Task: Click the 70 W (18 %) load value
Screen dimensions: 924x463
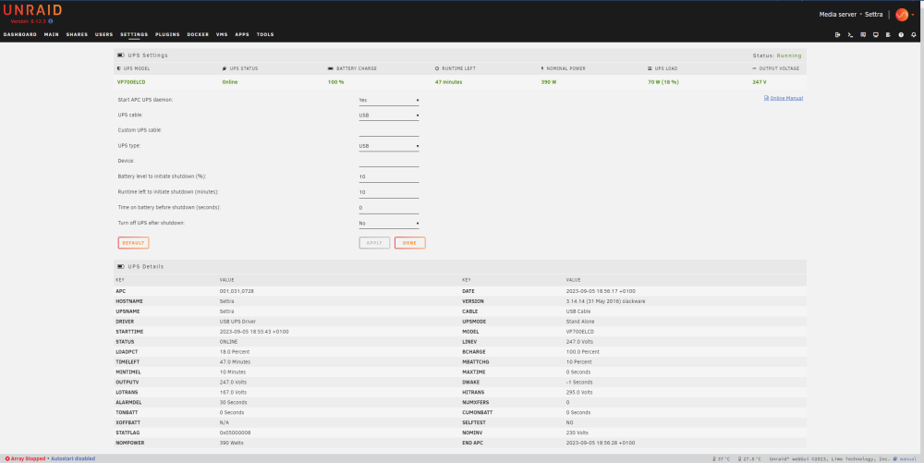Action: [663, 82]
